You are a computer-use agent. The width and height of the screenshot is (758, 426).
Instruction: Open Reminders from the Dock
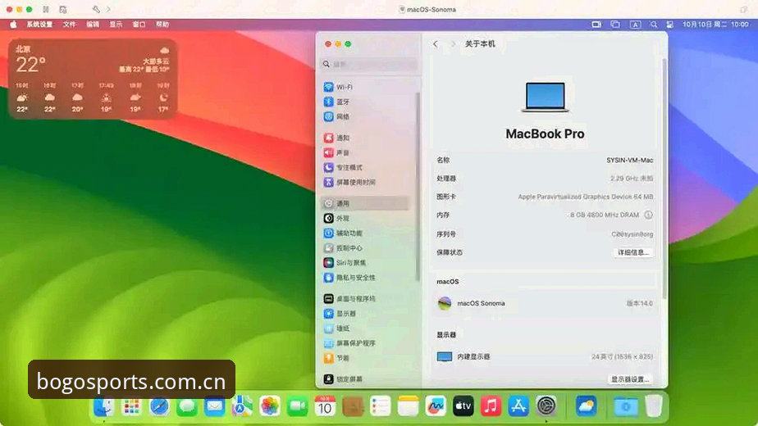(x=381, y=406)
